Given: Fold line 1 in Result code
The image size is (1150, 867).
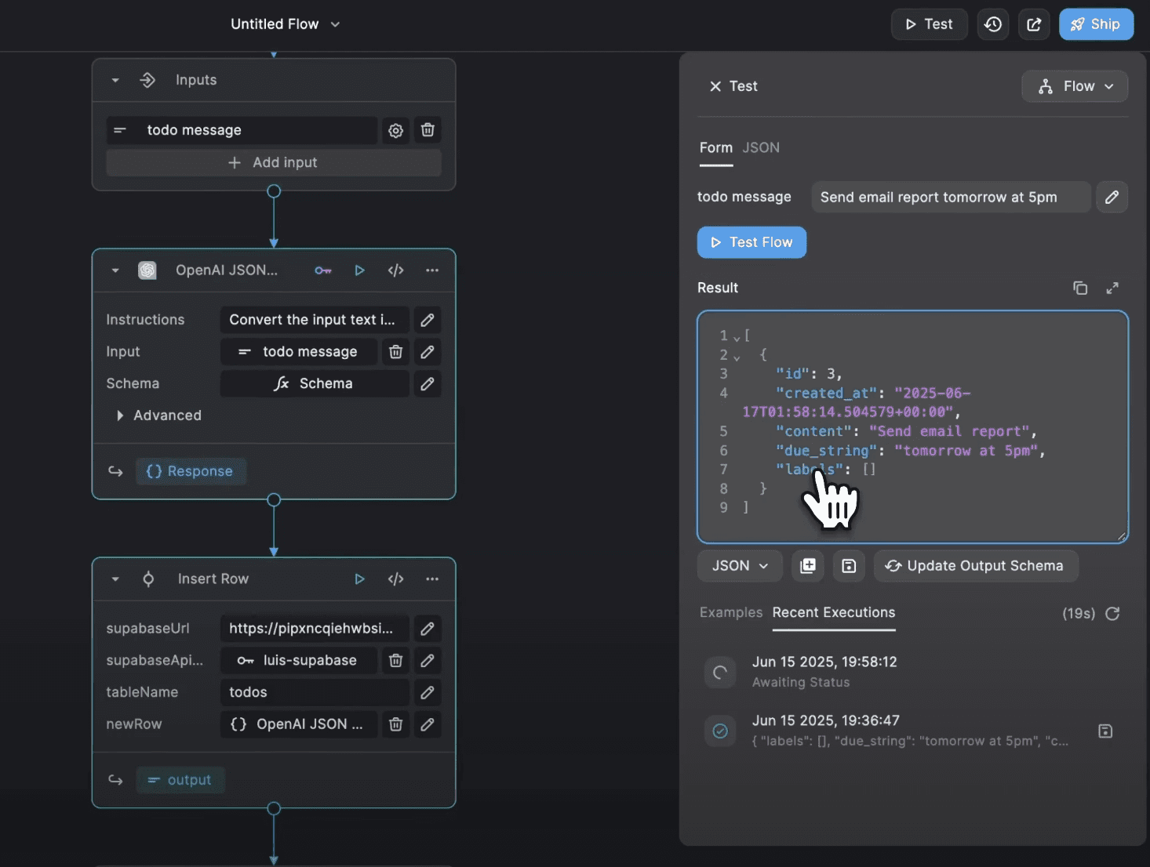Looking at the screenshot, I should coord(737,338).
